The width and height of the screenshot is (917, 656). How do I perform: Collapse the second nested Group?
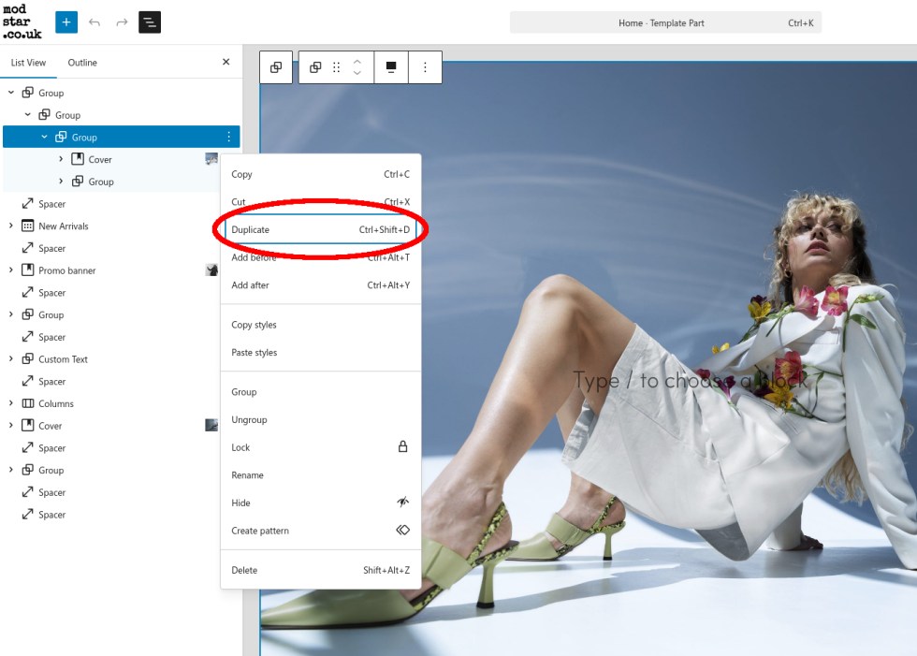[27, 114]
